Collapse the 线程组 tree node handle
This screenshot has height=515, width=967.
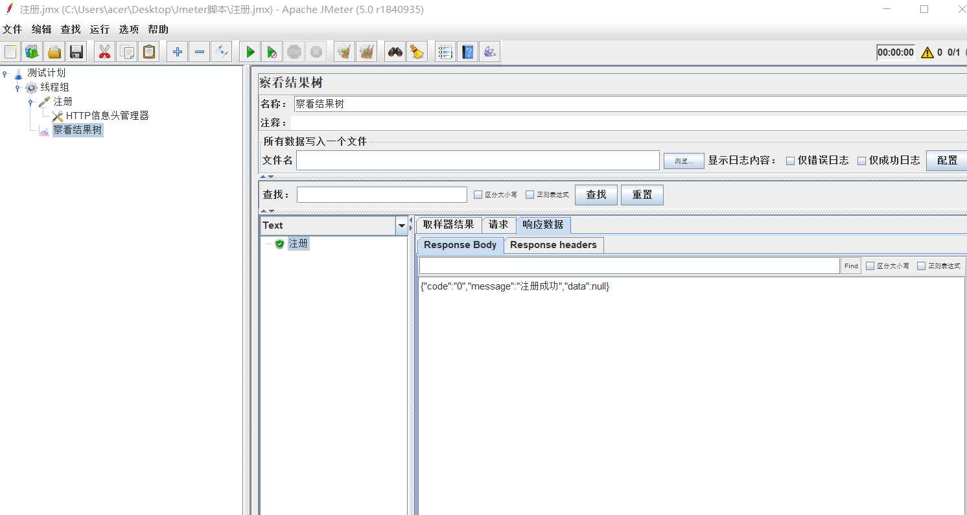point(18,87)
